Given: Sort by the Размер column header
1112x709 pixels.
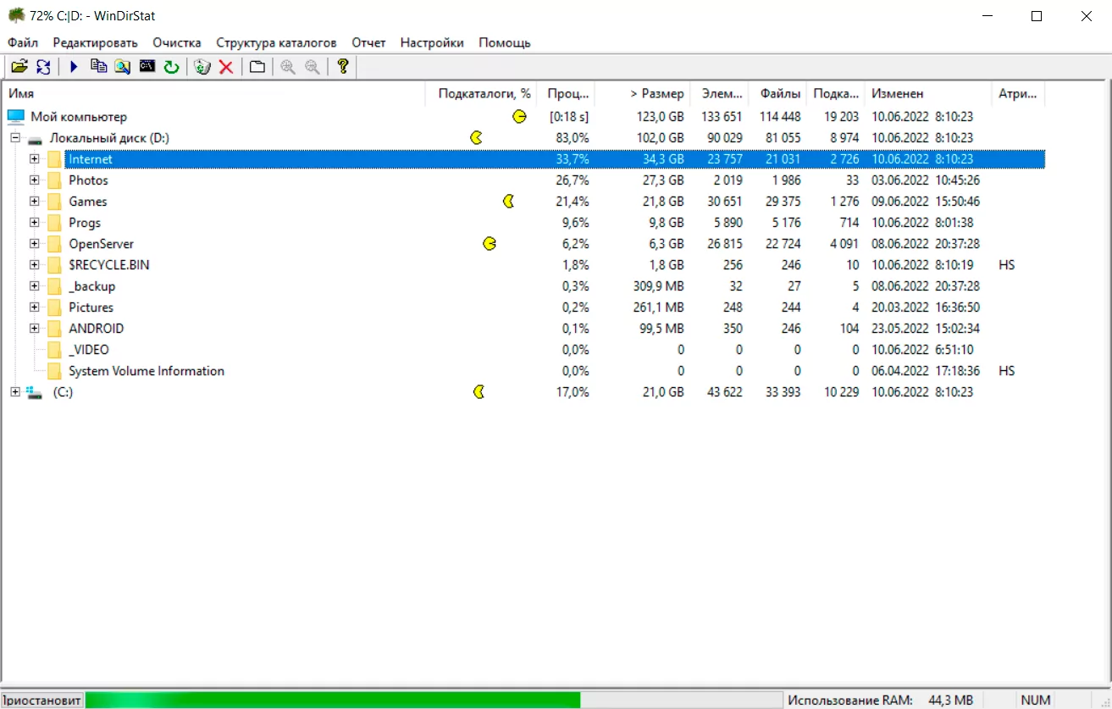Looking at the screenshot, I should click(643, 94).
